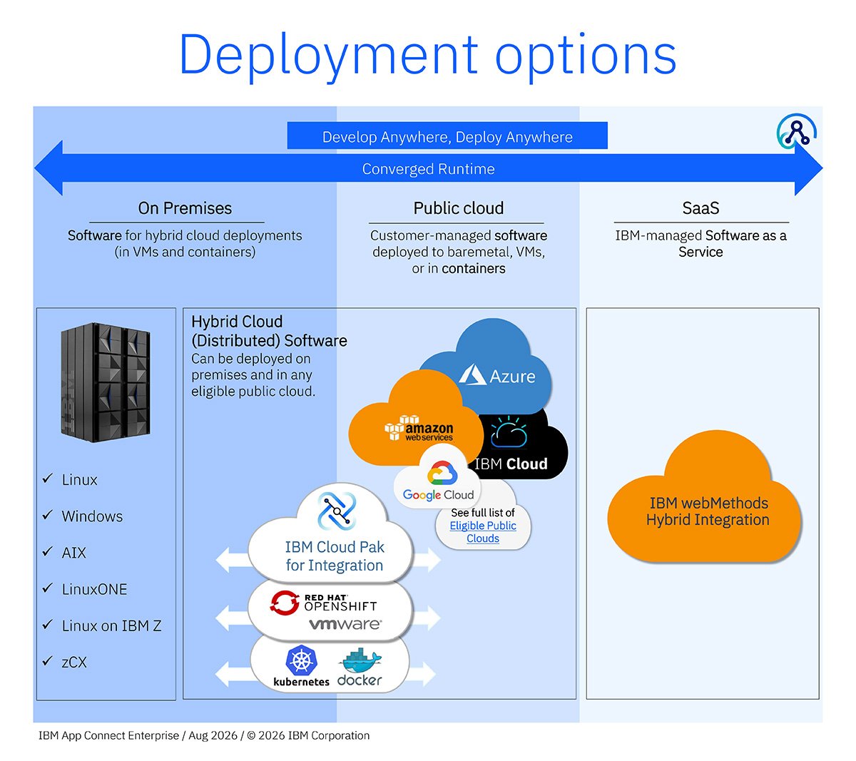Click the VMware logo
The height and width of the screenshot is (761, 856).
(345, 625)
